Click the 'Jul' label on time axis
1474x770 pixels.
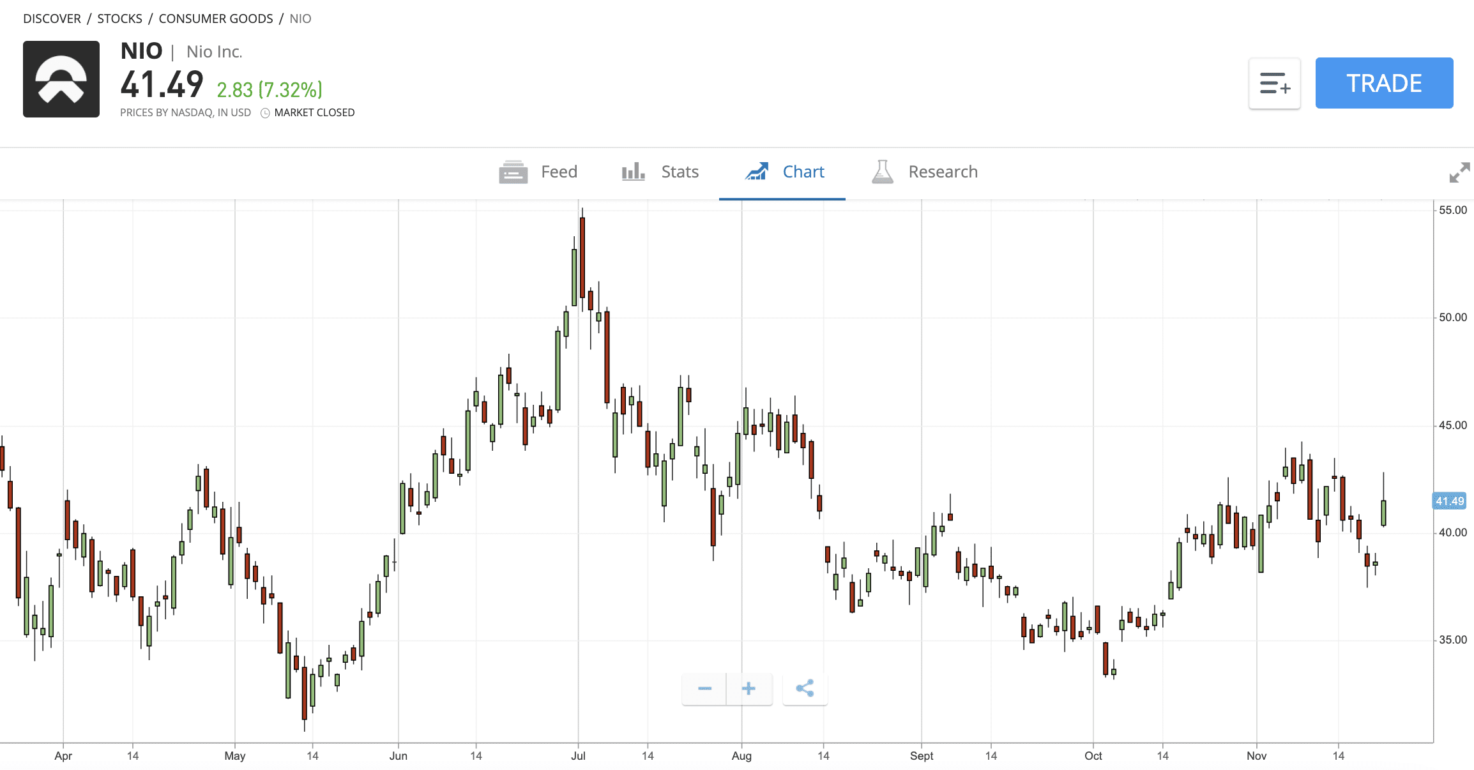578,756
